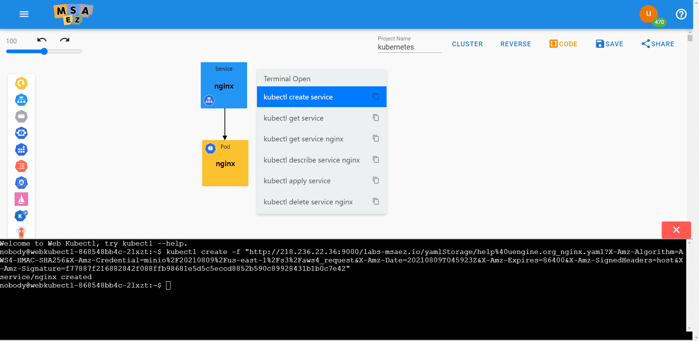Copy the kubectl get service nginx command

pyautogui.click(x=376, y=138)
